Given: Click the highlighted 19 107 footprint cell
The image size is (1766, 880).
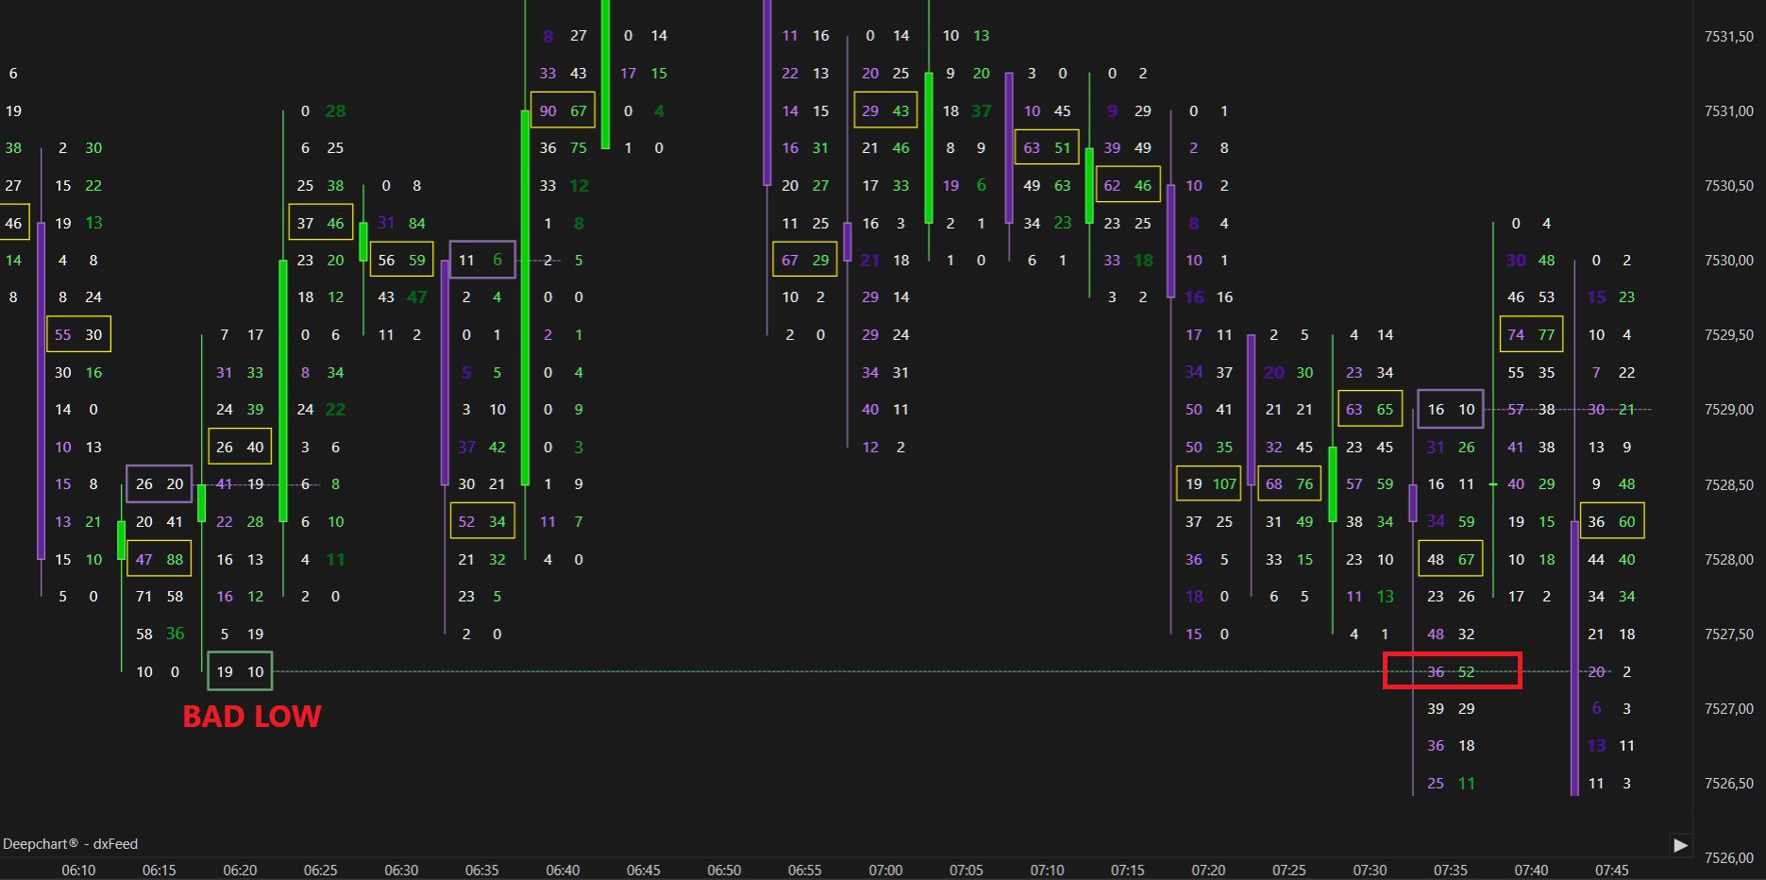Looking at the screenshot, I should coord(1209,483).
